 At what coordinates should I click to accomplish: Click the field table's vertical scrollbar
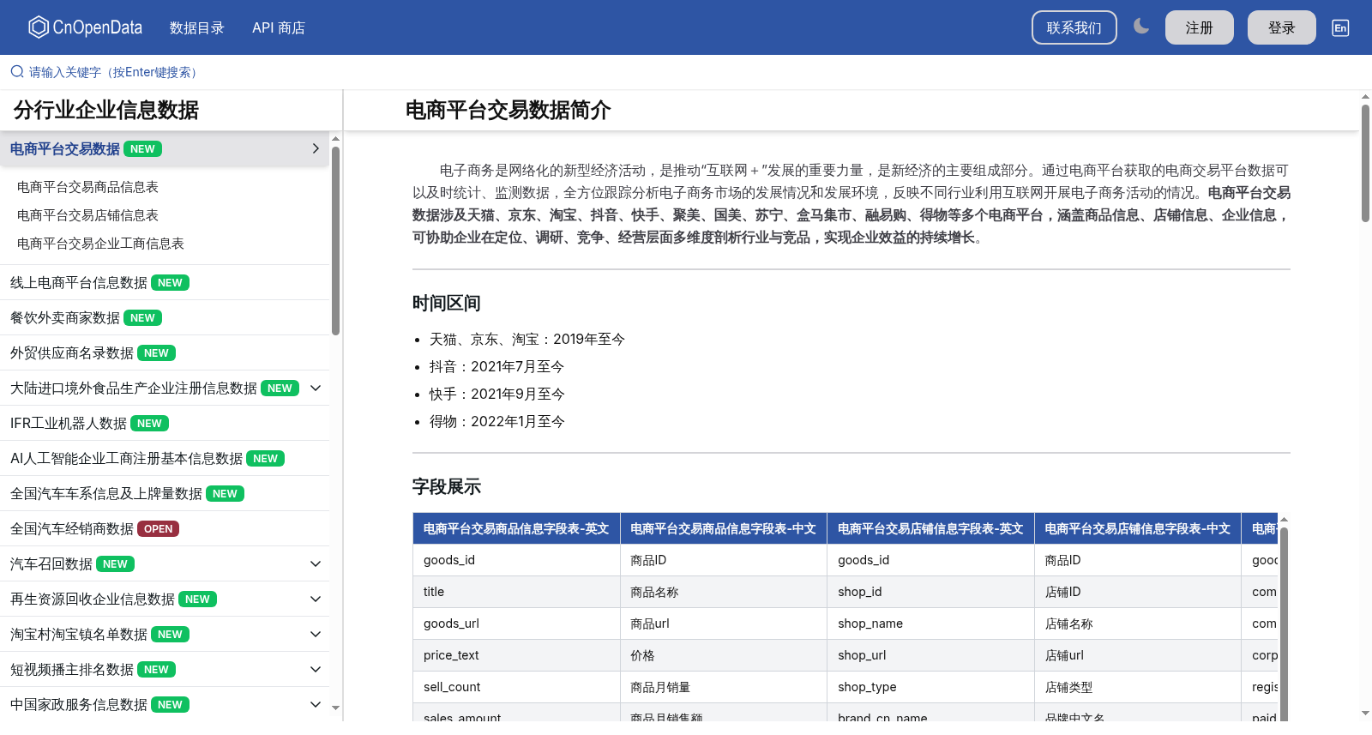1284,626
